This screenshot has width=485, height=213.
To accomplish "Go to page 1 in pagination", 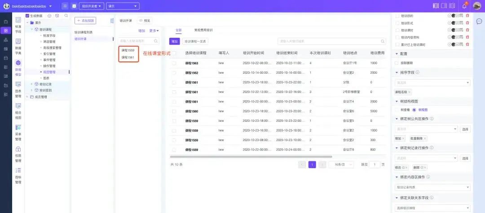I will point(312,165).
